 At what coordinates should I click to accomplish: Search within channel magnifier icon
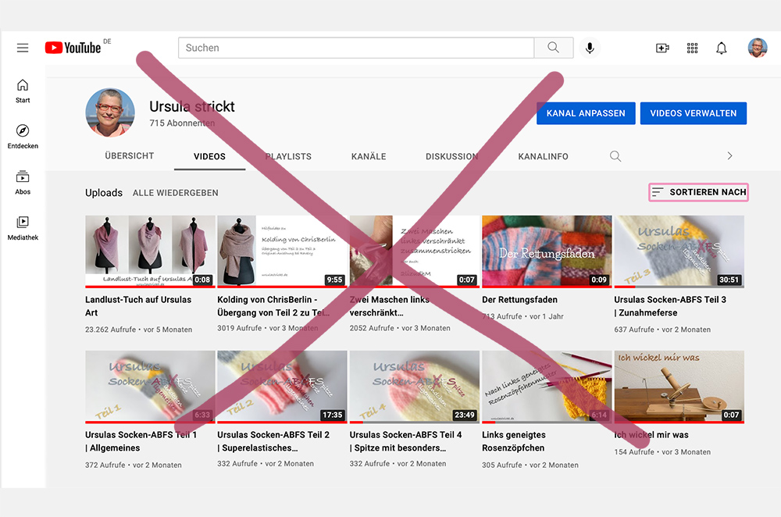[x=615, y=156]
